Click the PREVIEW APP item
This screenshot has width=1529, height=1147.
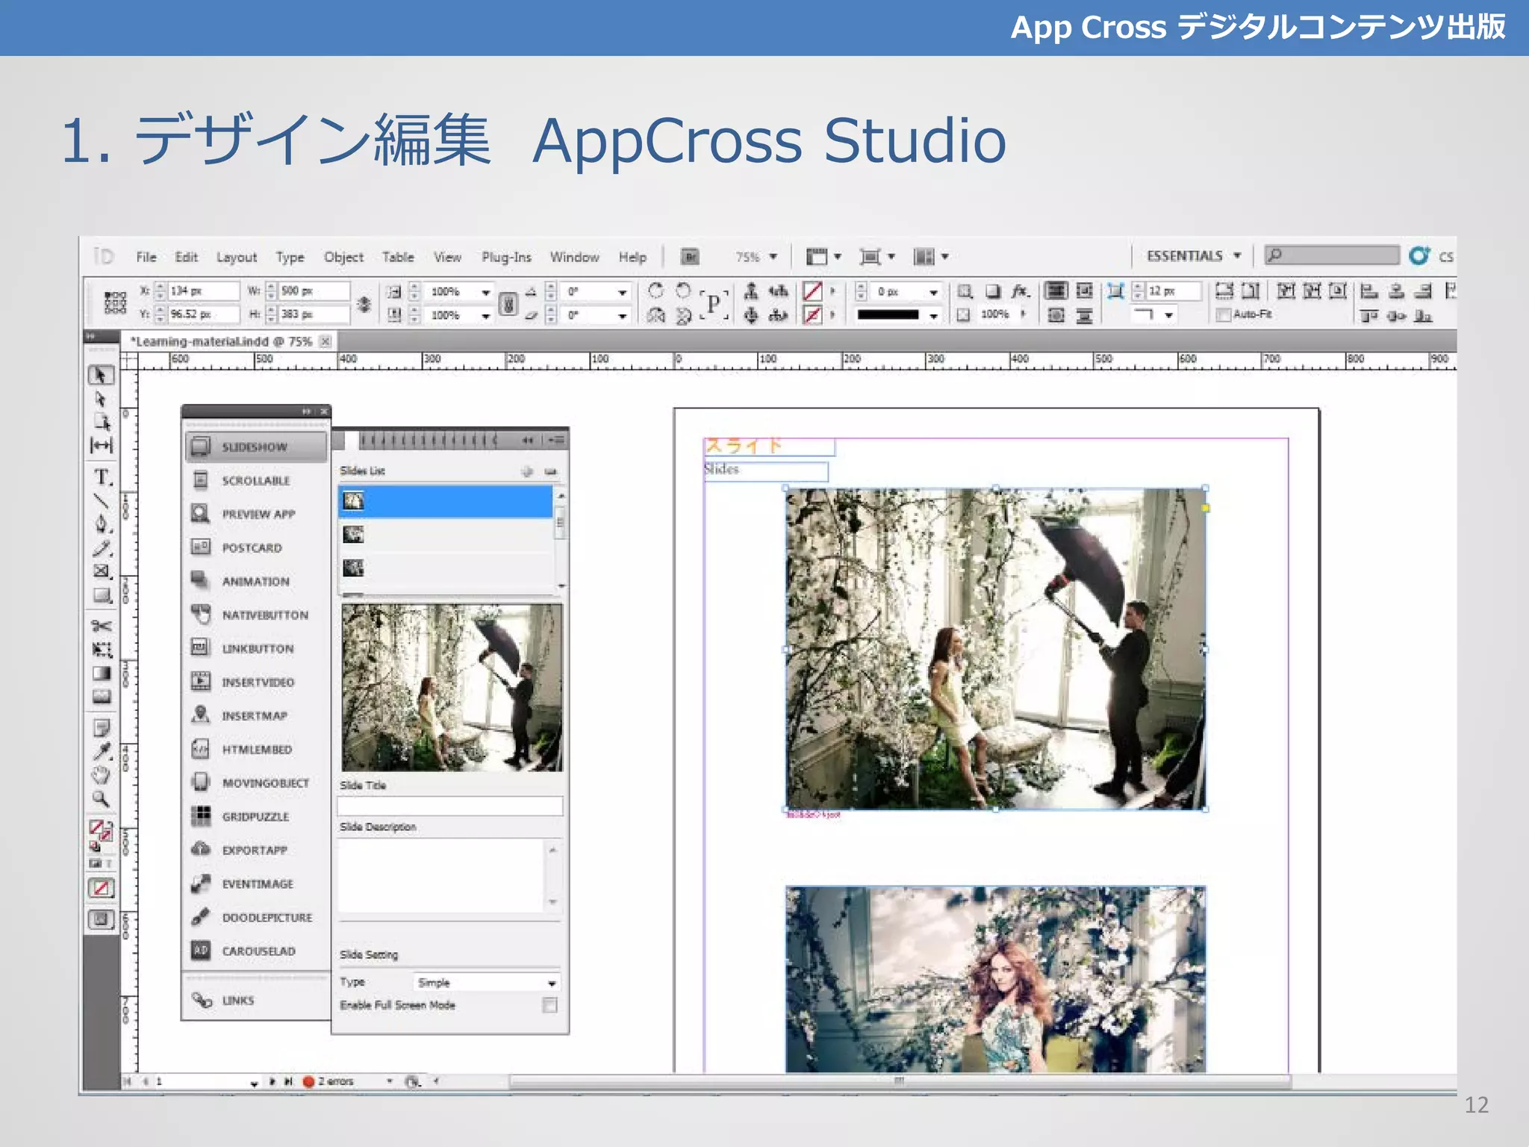point(255,514)
